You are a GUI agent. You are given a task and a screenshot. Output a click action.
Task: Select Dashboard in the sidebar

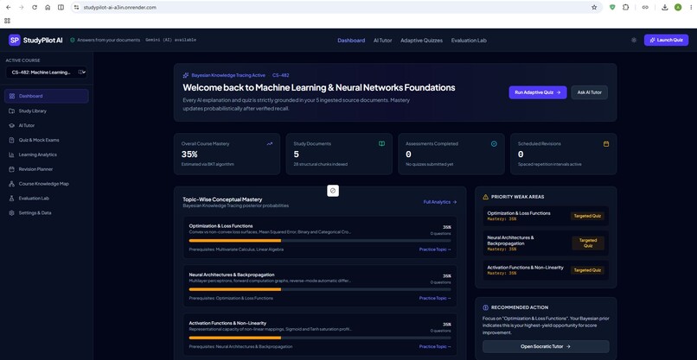click(47, 96)
